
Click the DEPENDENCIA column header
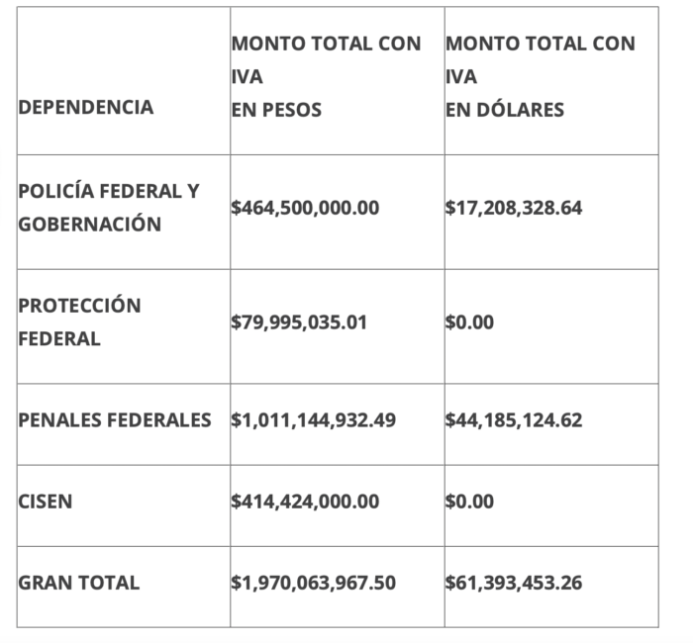tap(86, 107)
